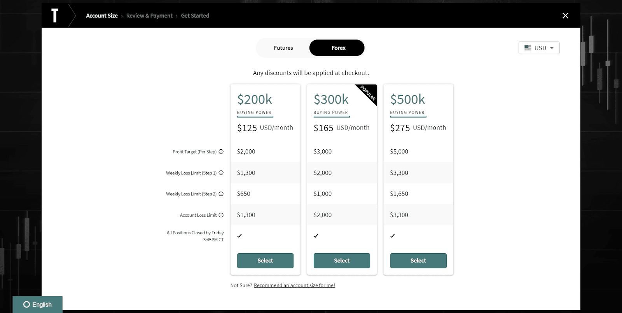Click the US flag icon in currency selector
This screenshot has width=622, height=313.
[528, 48]
